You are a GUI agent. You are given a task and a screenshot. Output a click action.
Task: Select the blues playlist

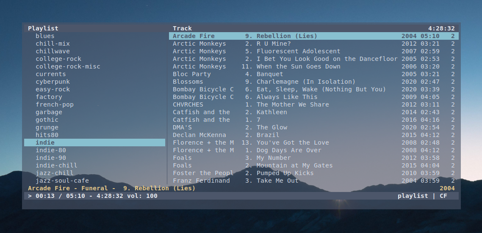tap(45, 36)
